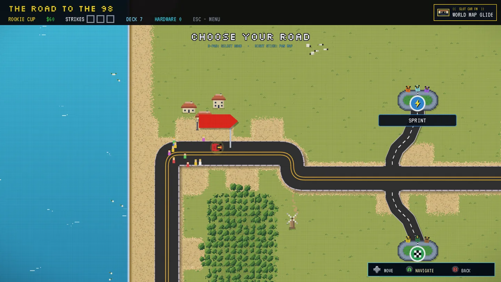The height and width of the screenshot is (282, 501).
Task: Click the WORLD MAP GLIDE track title
Action: (473, 15)
